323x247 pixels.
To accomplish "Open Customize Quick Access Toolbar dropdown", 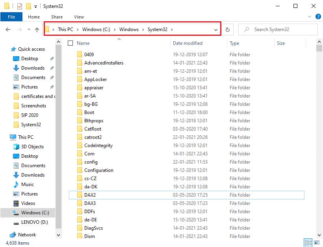I will point(35,7).
